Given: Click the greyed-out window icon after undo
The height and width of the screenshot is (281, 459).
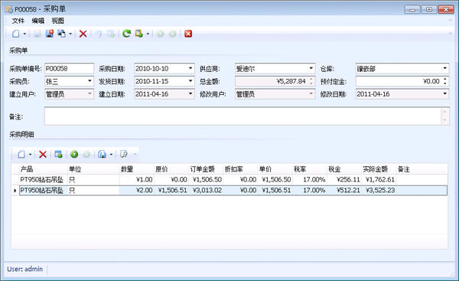Looking at the screenshot, I should click(x=111, y=34).
